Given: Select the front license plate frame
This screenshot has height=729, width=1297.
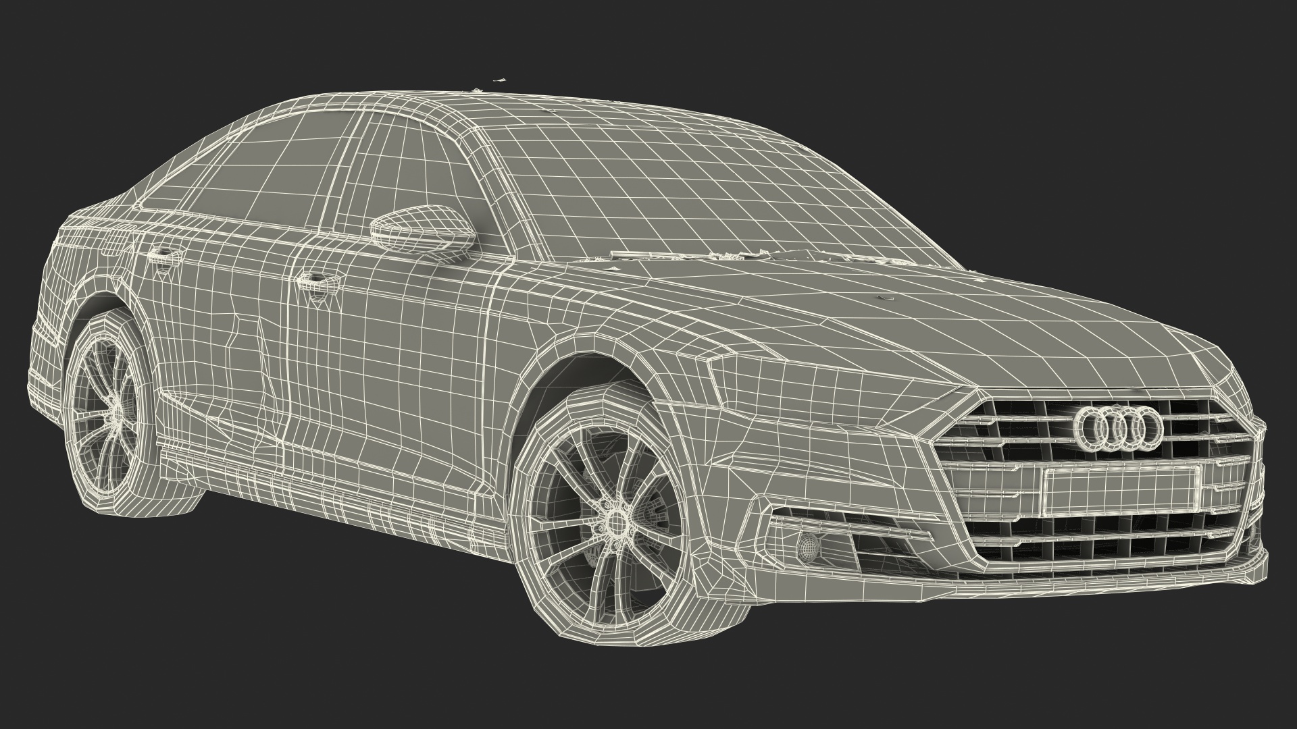Looking at the screenshot, I should coord(1120,491).
